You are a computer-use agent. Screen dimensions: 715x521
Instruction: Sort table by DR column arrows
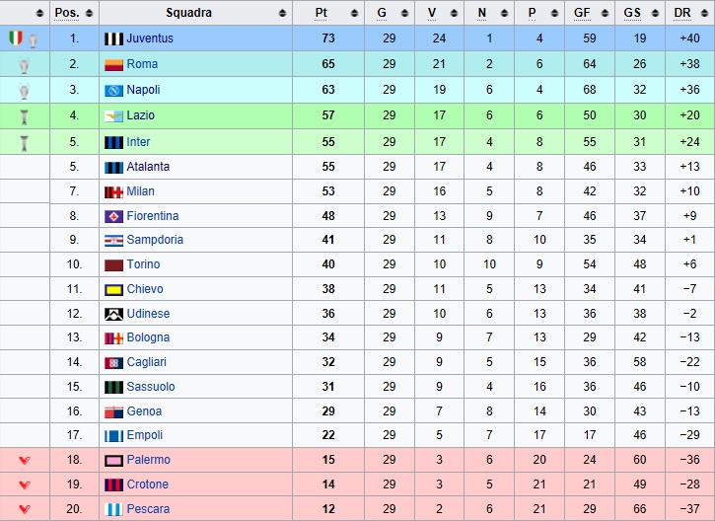[704, 13]
